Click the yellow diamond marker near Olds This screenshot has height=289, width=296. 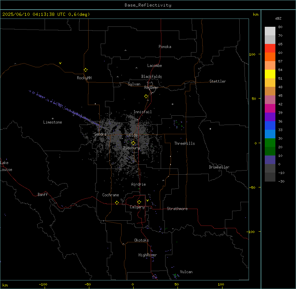click(x=133, y=143)
